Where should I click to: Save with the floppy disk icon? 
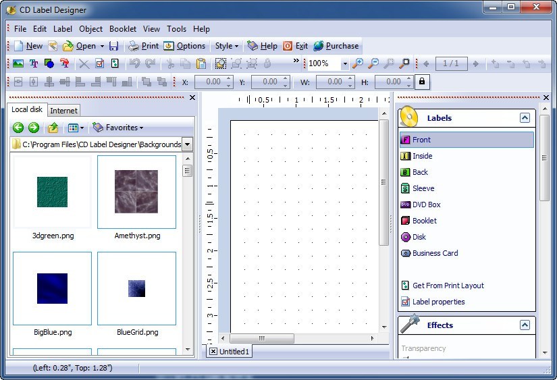113,46
